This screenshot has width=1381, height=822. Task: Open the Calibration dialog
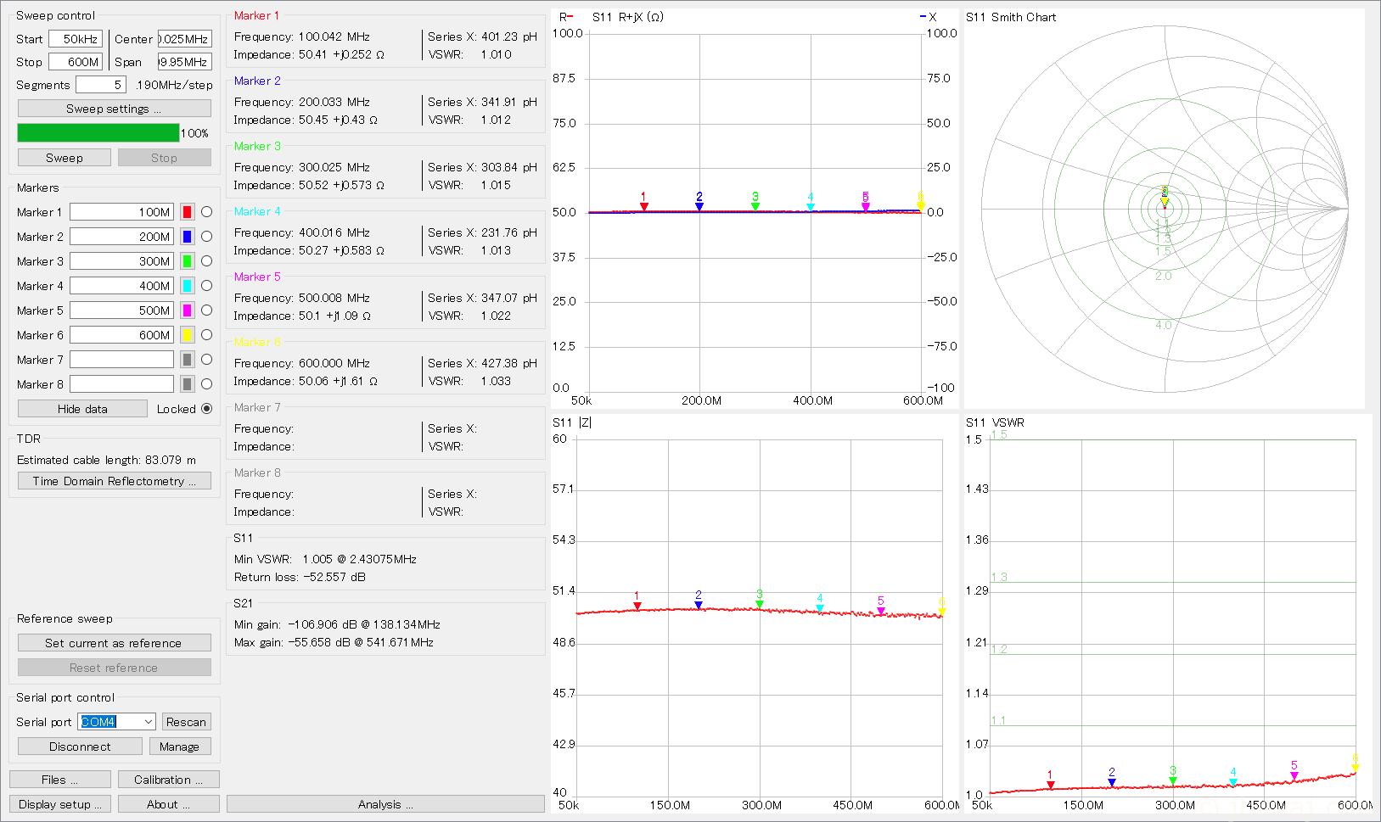(169, 780)
